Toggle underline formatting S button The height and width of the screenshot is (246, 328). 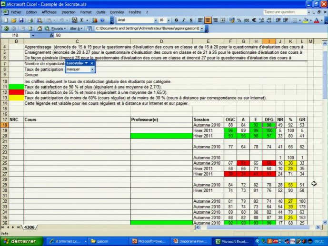191,20
